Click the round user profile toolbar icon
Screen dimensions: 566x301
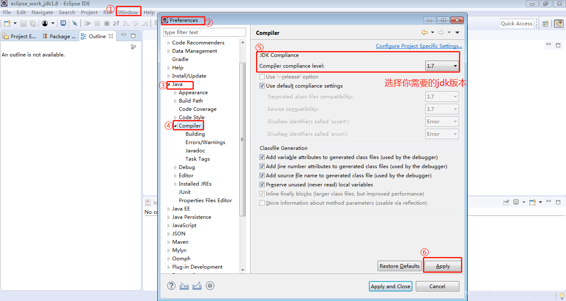[x=45, y=23]
